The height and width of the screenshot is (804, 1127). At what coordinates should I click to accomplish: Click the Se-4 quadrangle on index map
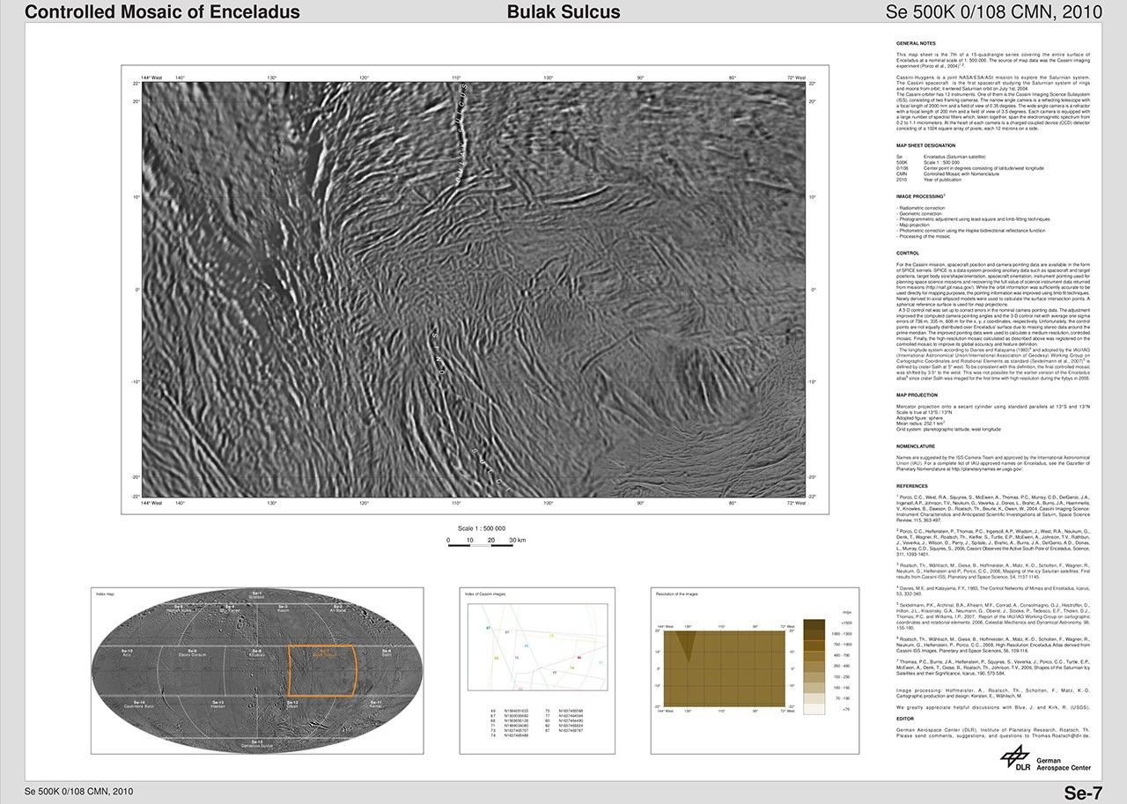387,653
